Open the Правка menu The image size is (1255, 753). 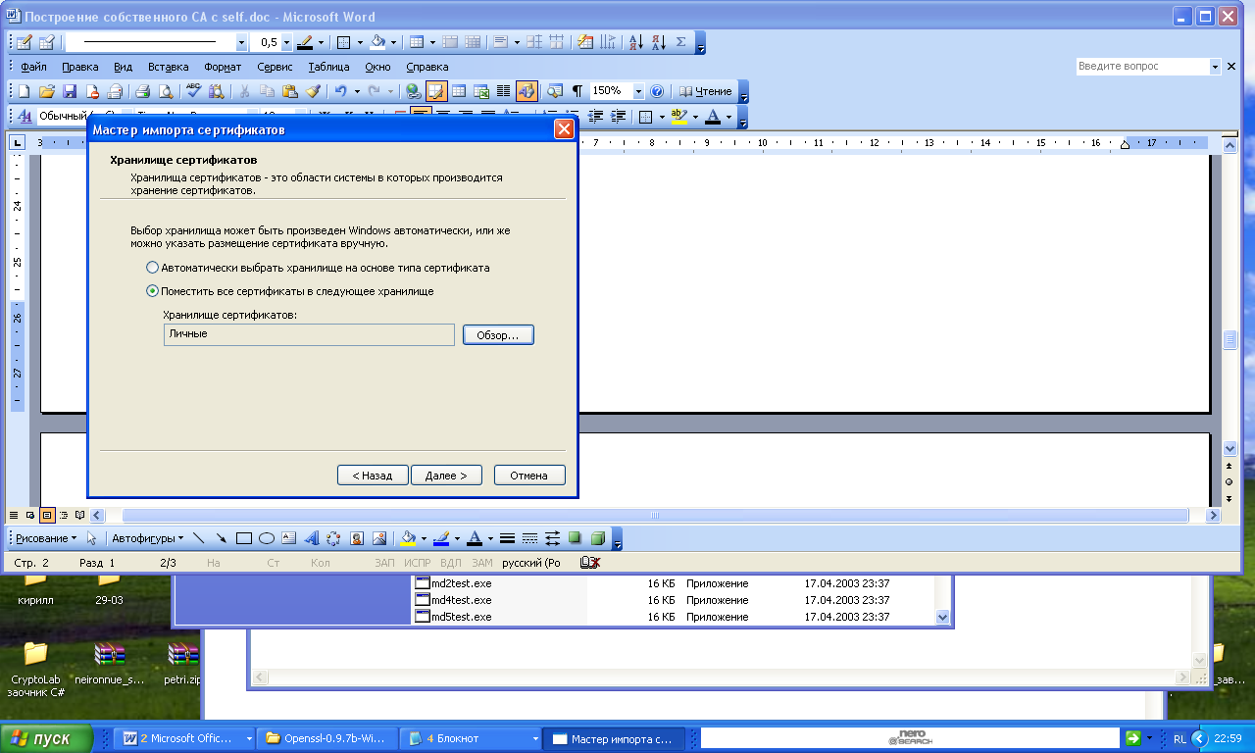(79, 68)
